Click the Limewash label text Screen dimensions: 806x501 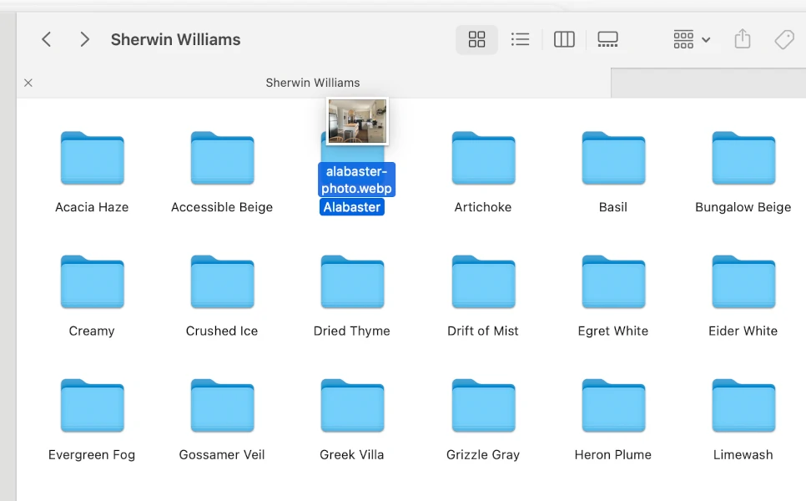[x=743, y=455]
